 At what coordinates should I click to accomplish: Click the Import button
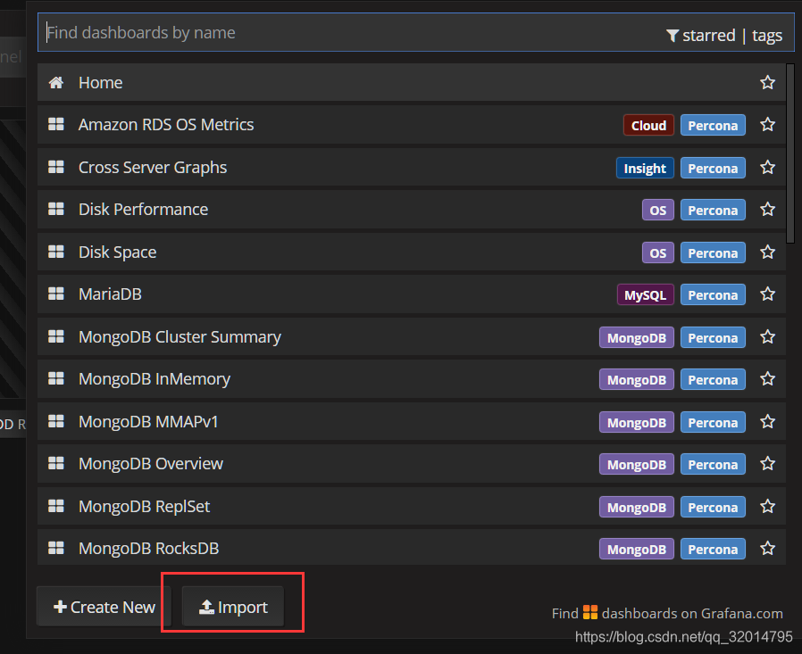pyautogui.click(x=233, y=607)
